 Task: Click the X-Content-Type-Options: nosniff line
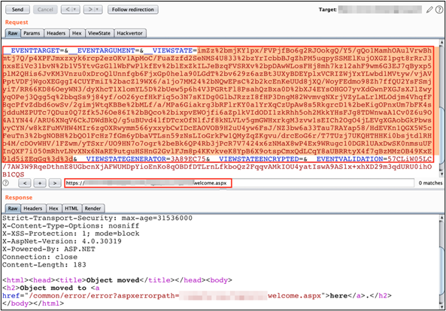tap(71, 226)
